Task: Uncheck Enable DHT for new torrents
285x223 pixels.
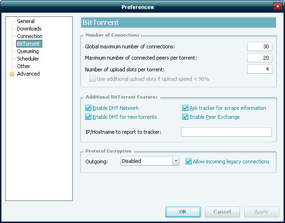Action: 88,116
